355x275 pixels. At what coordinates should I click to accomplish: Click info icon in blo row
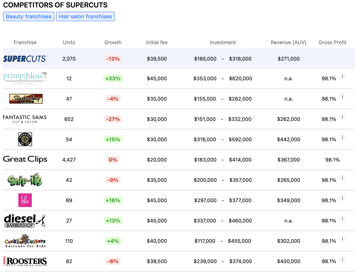tap(343, 198)
